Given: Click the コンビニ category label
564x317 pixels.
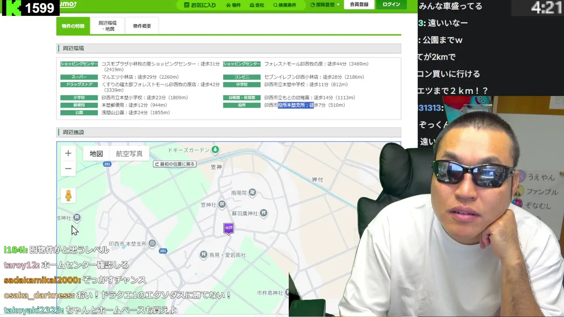Looking at the screenshot, I should click(x=241, y=77).
